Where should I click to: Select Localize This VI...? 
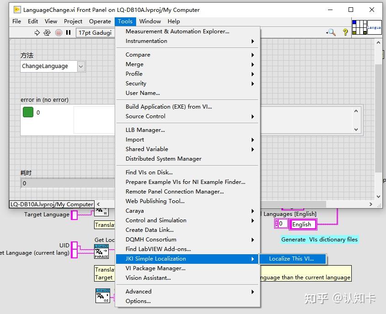pos(292,258)
